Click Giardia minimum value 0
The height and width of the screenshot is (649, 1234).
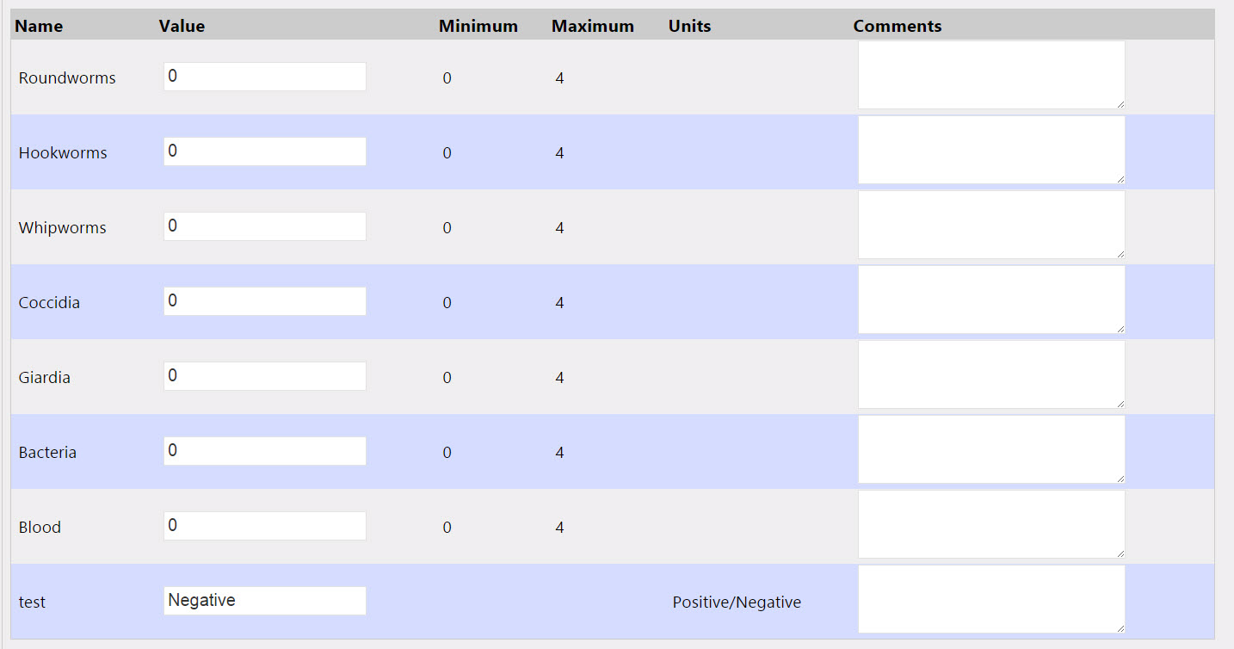point(447,378)
